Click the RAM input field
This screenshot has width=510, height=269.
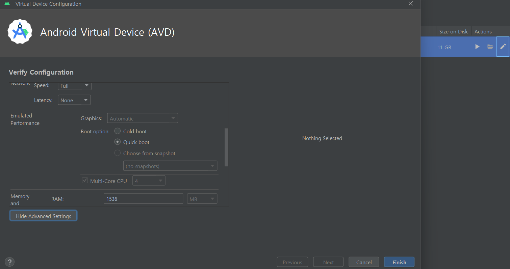pos(143,199)
